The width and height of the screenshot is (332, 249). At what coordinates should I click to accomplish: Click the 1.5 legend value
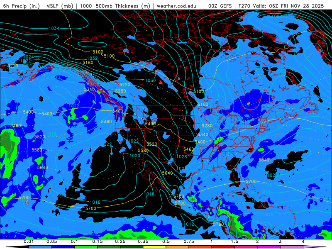click(x=234, y=242)
